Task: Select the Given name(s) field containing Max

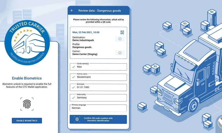Action: (x=99, y=67)
